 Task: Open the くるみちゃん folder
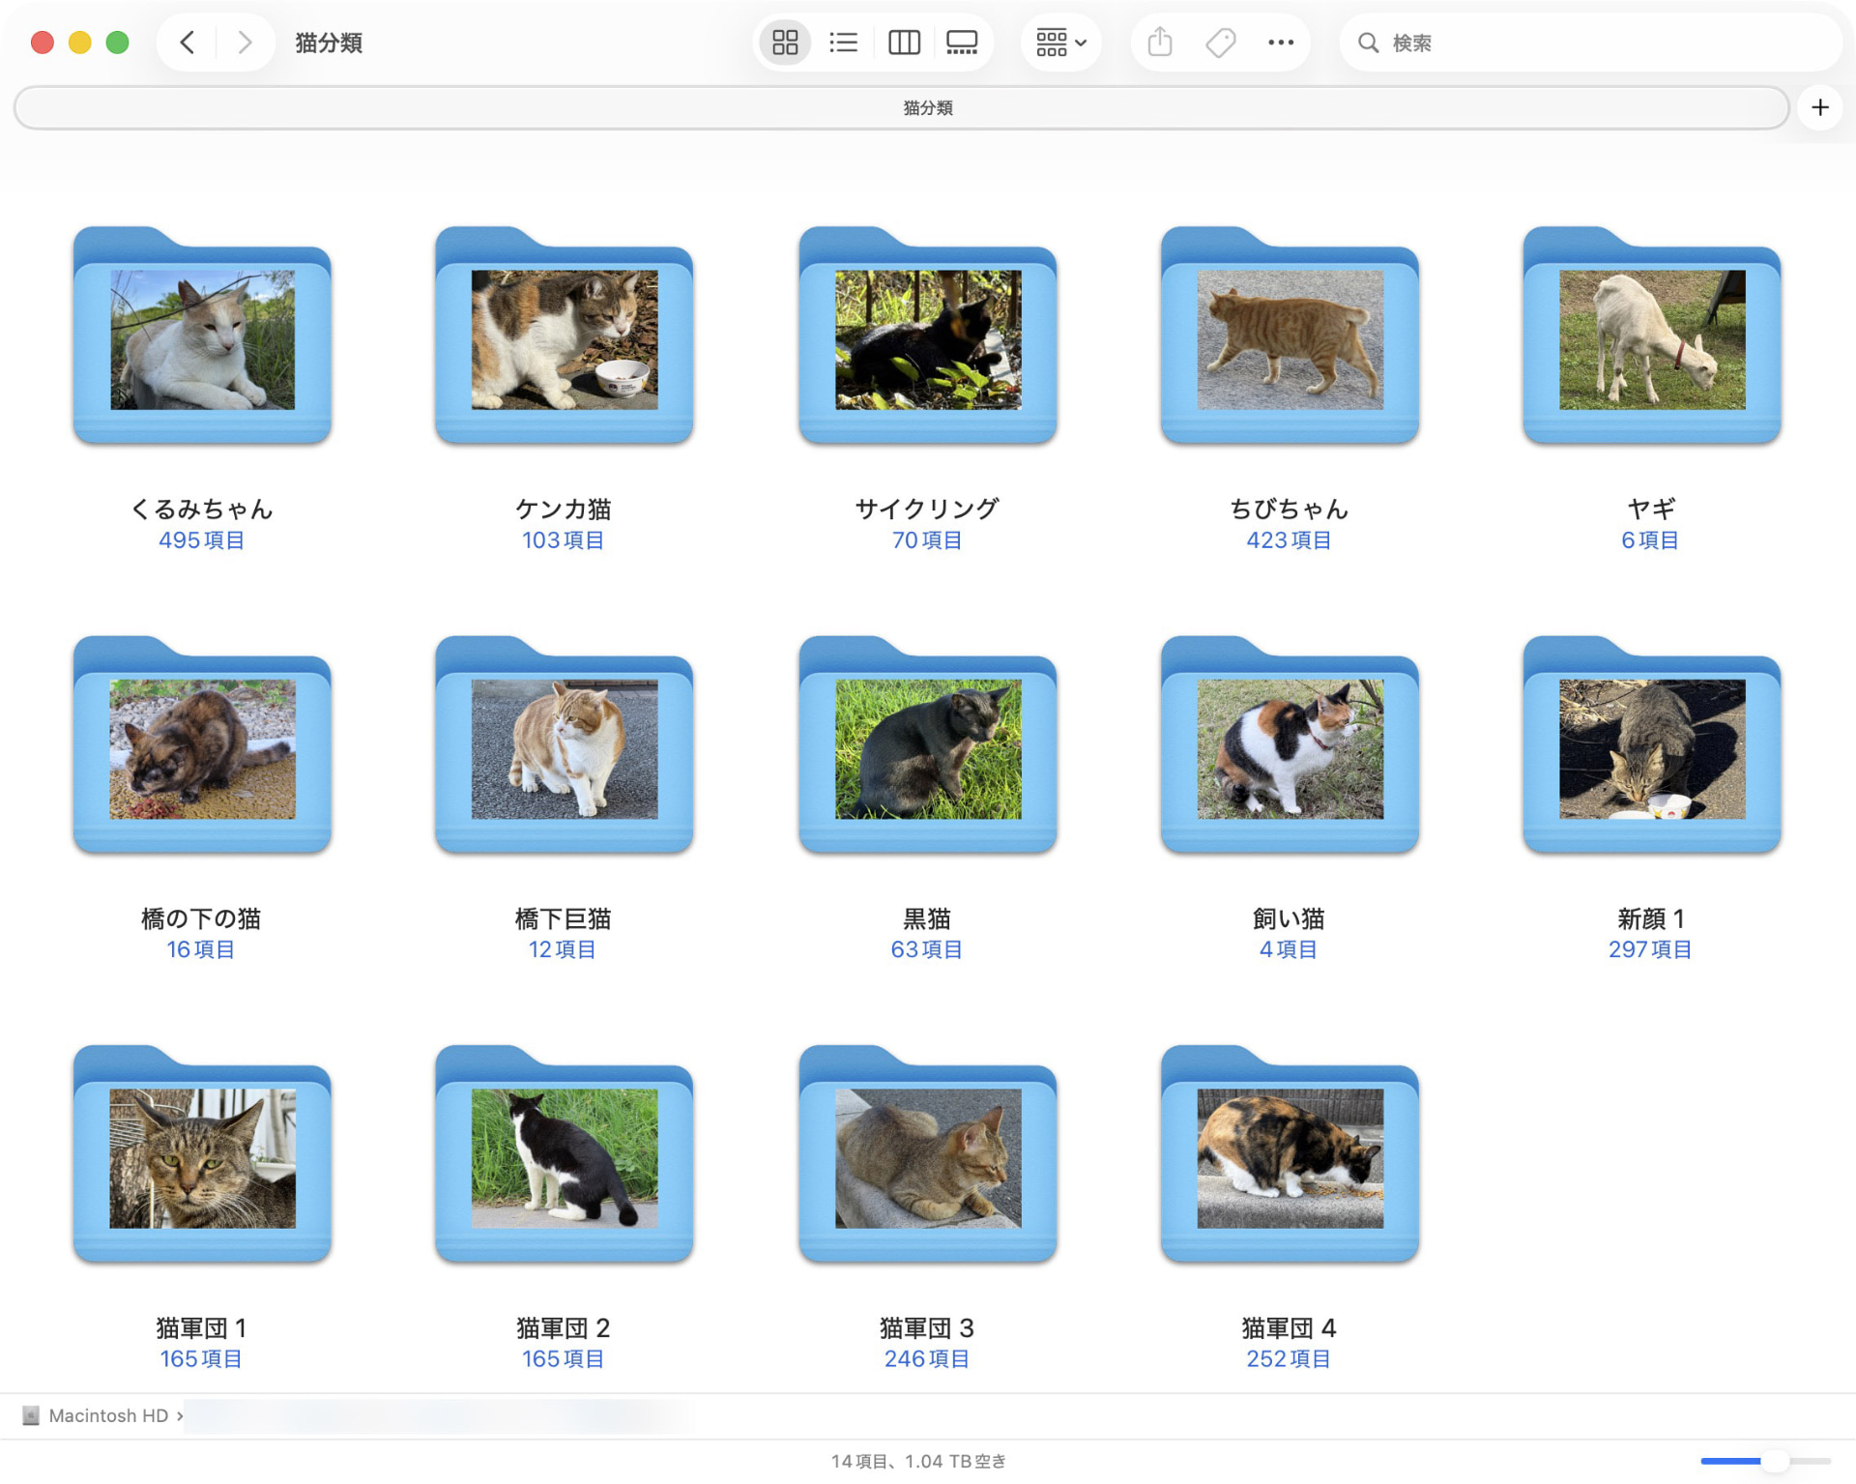tap(201, 340)
